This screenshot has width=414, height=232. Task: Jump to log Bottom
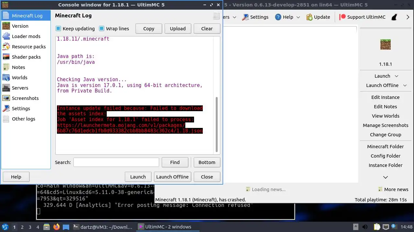click(x=207, y=162)
